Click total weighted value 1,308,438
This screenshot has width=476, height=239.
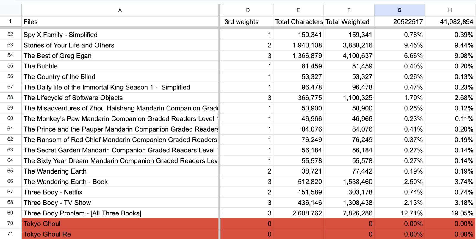[349, 203]
